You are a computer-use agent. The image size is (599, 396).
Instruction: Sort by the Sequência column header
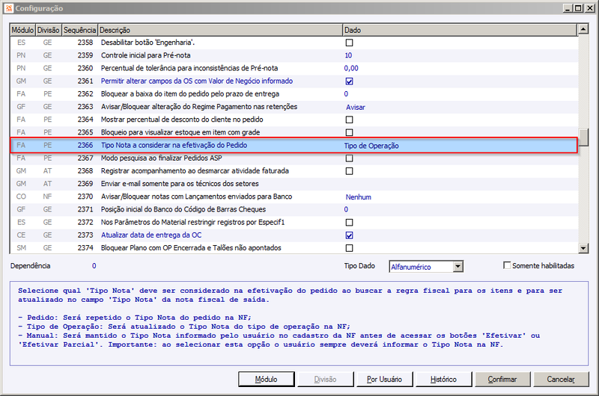(79, 30)
